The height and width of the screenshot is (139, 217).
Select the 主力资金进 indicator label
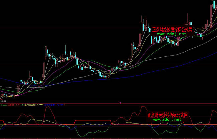[31, 105]
